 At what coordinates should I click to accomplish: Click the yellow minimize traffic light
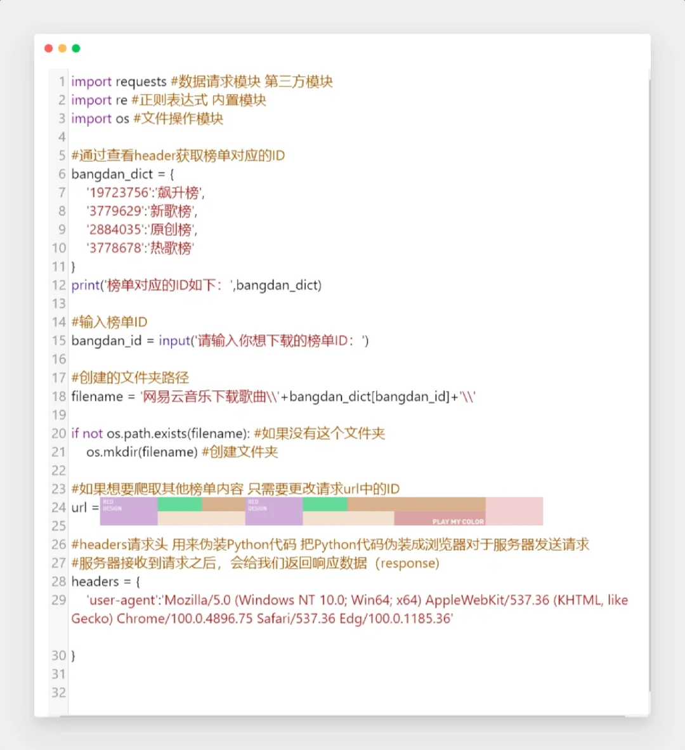(62, 48)
